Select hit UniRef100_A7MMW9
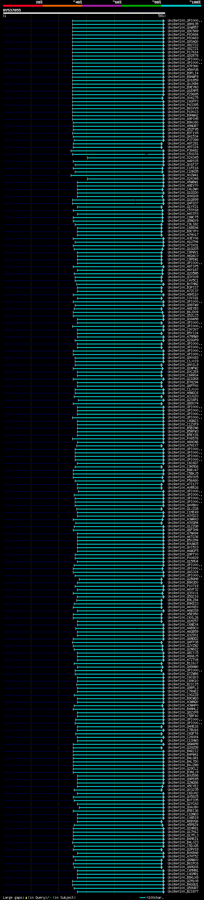Image resolution: width=204 pixels, height=900 pixels. [183, 337]
